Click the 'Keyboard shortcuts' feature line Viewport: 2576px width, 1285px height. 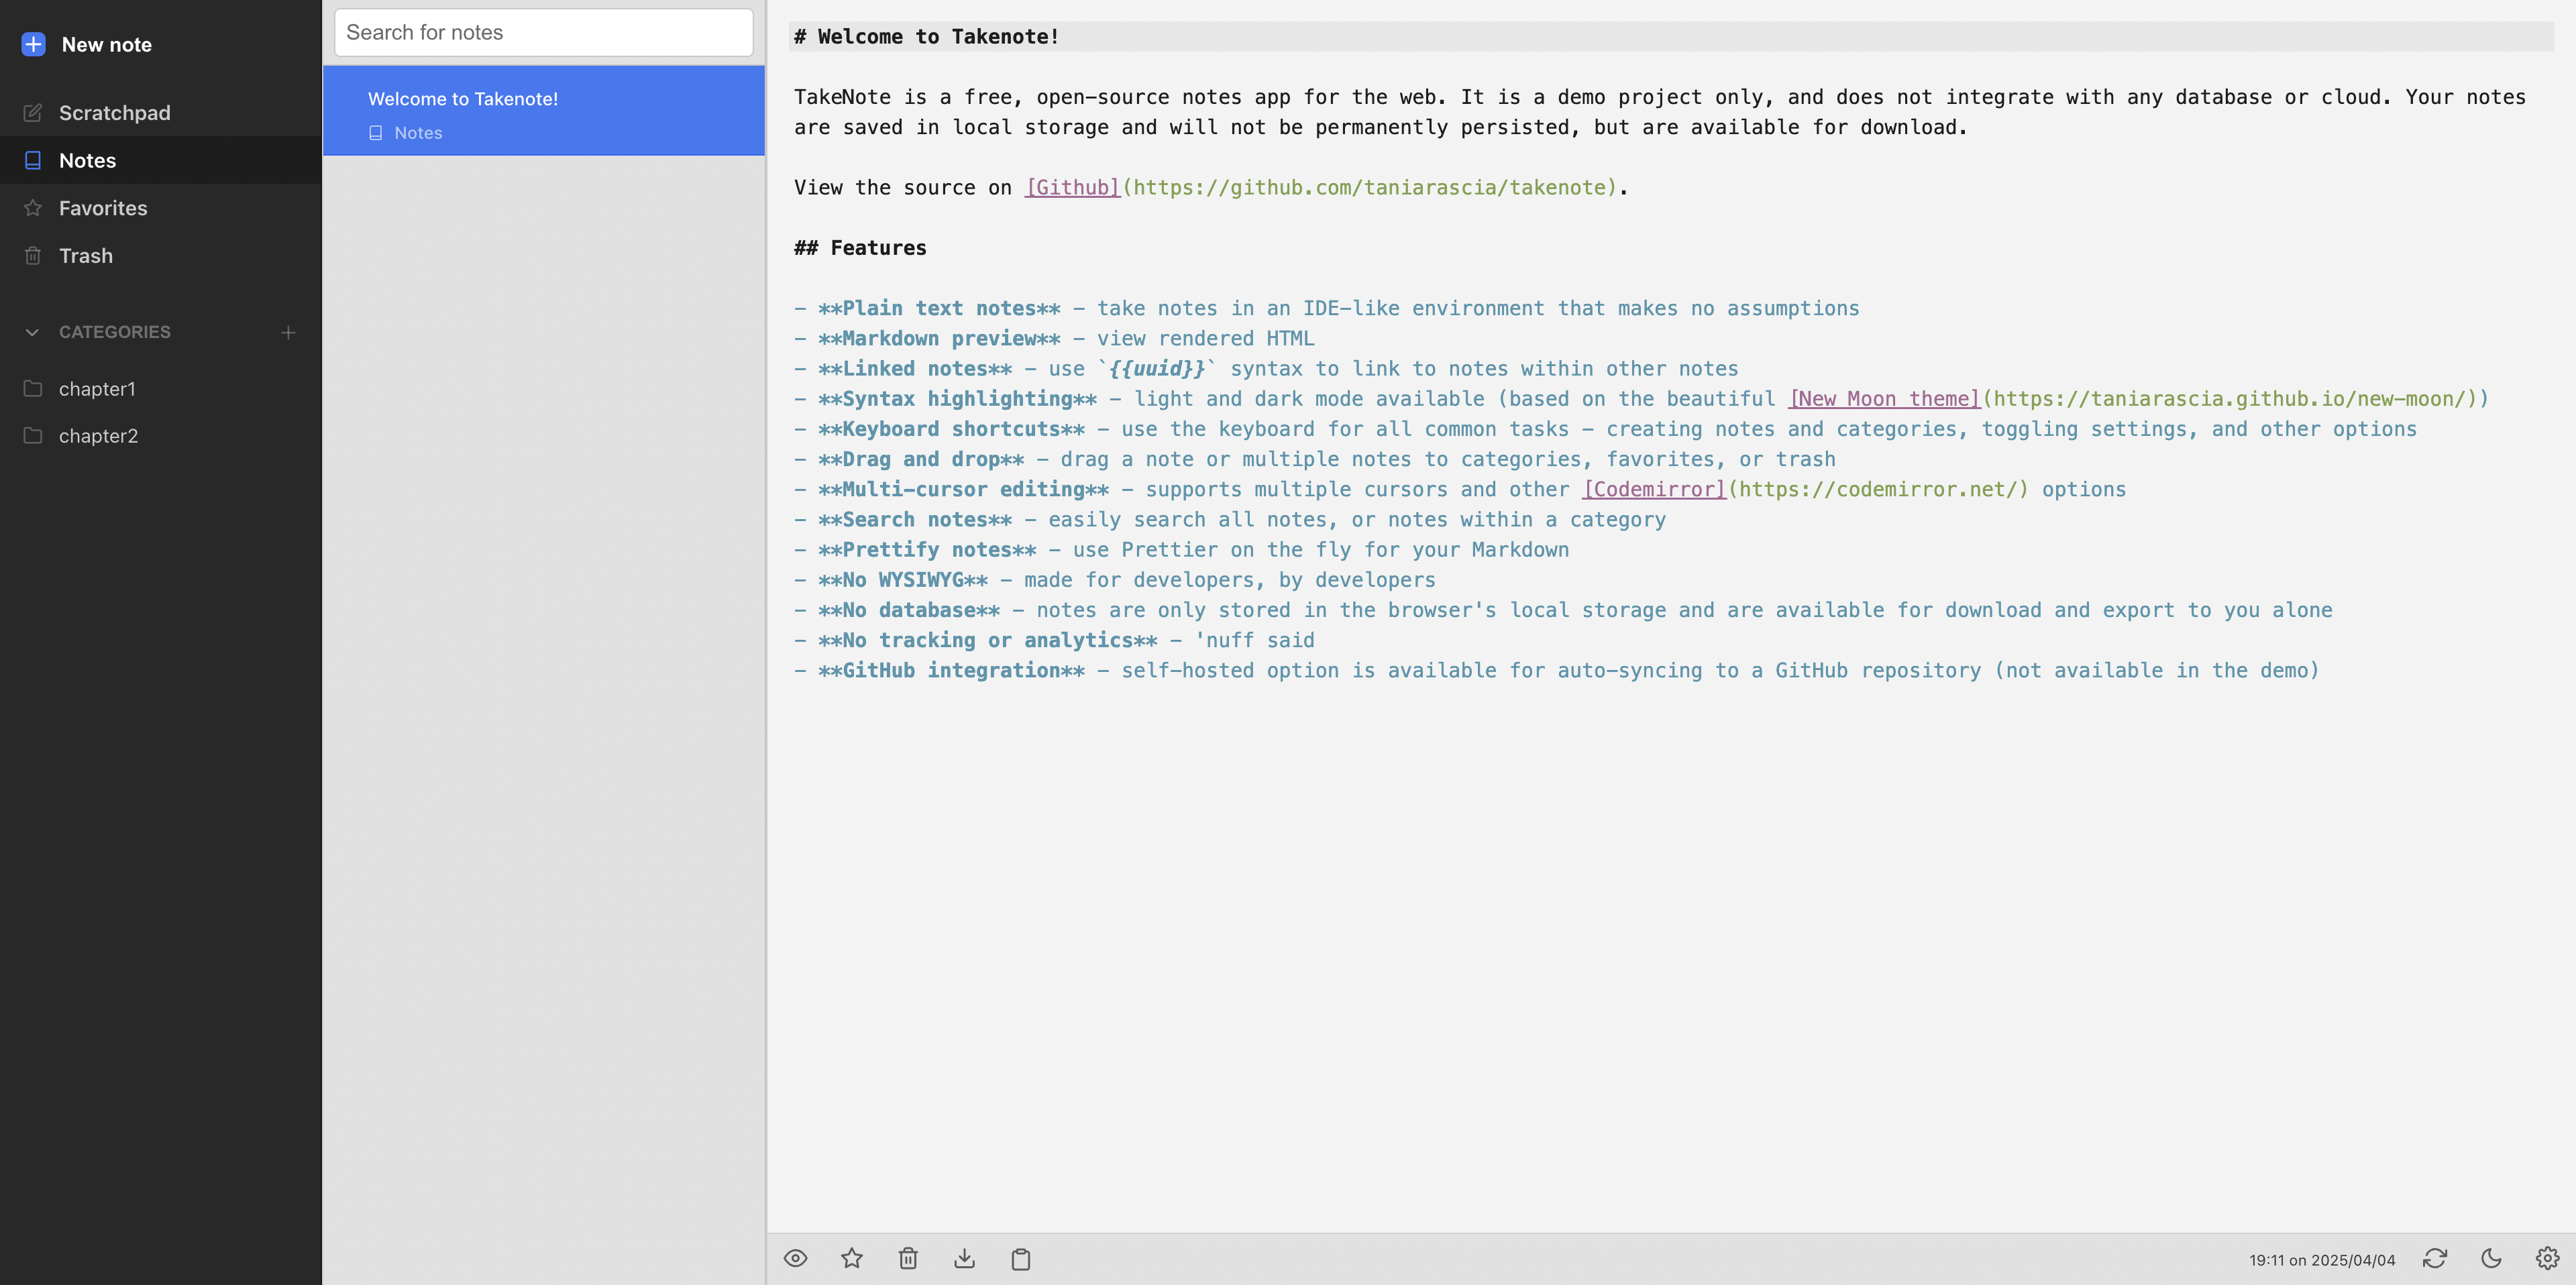coord(1605,429)
